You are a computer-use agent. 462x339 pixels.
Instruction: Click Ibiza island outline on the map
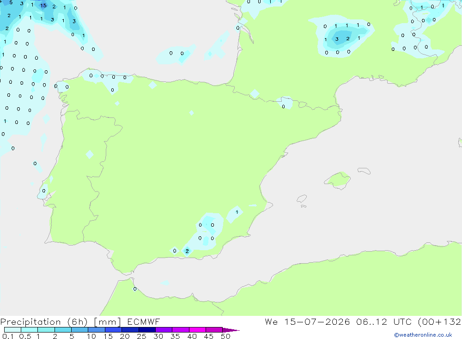302,199
